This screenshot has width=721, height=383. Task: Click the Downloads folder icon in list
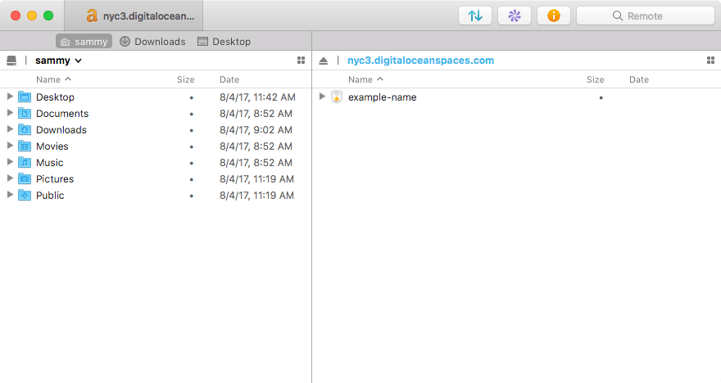[x=25, y=130]
